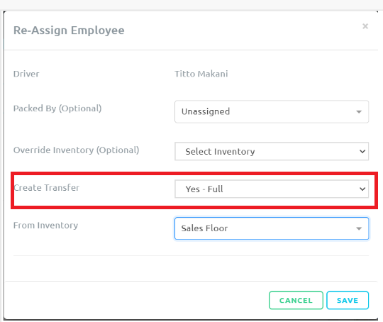
Task: Open the Create Transfer Yes - Full dropdown
Action: (x=272, y=189)
